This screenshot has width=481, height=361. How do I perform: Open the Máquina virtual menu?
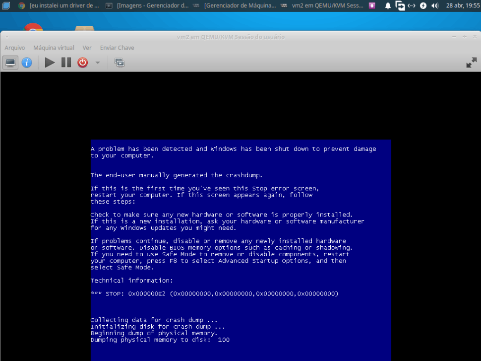[54, 48]
